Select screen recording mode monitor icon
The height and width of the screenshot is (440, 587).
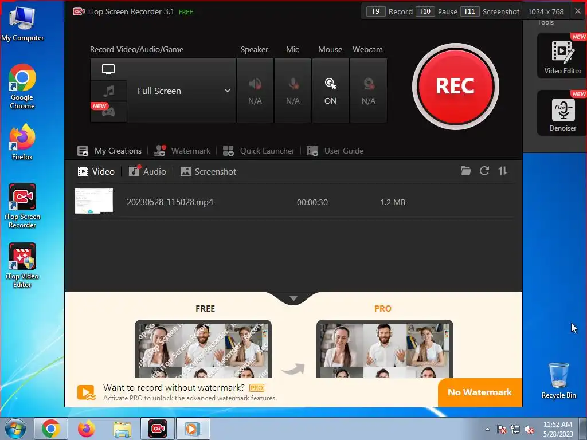(108, 69)
